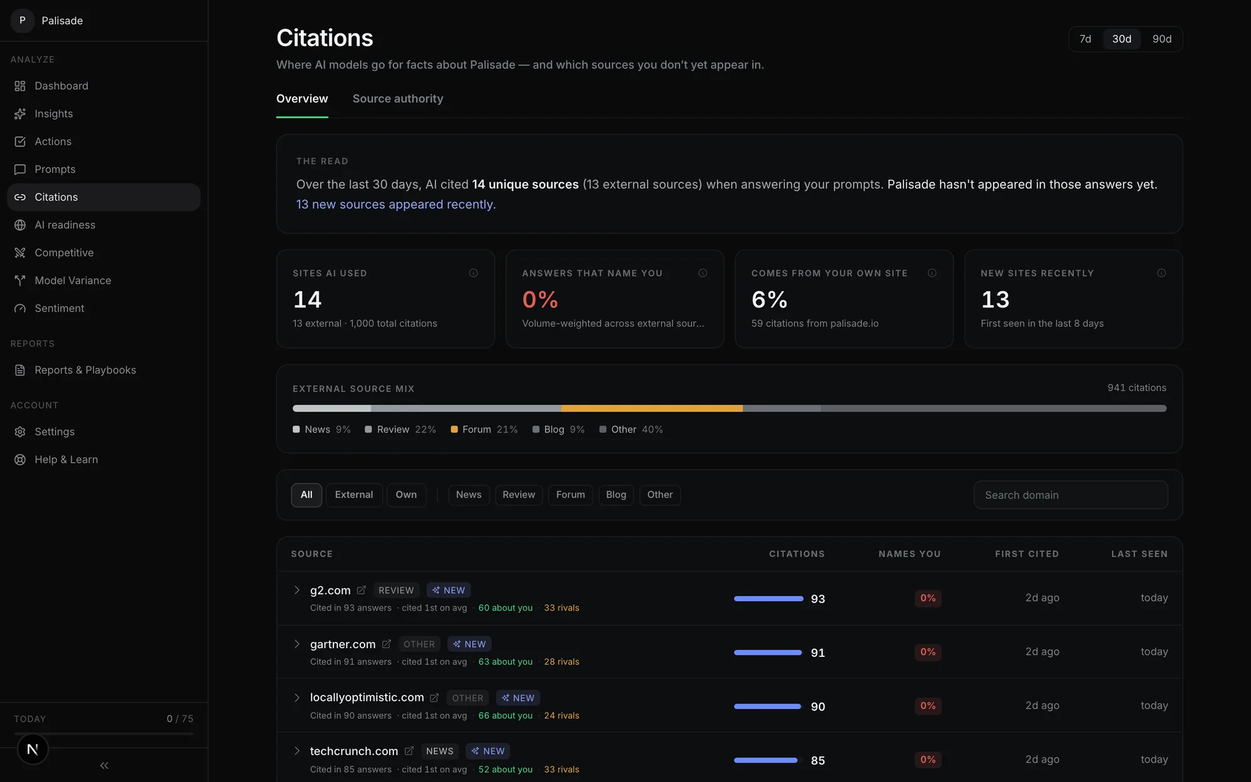Open the Citations sidebar item

point(104,197)
